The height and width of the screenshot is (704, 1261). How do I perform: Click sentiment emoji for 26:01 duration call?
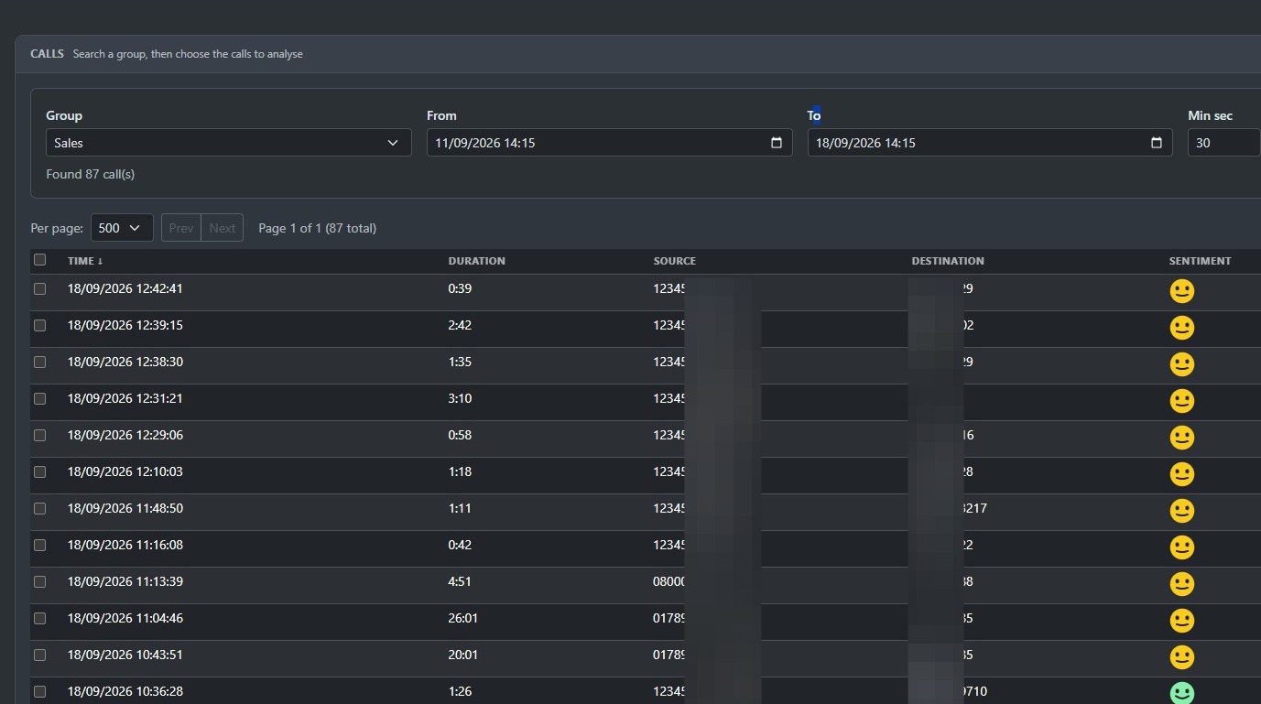click(1182, 621)
